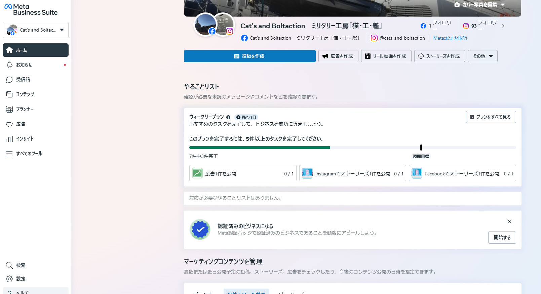
Task: Click the search magnifier icon
Action: [9, 265]
